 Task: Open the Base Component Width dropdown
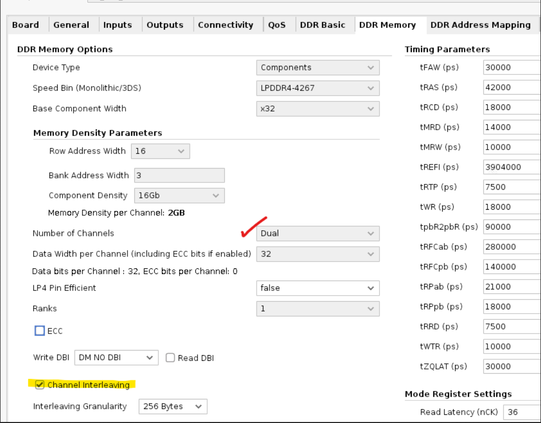tap(317, 109)
